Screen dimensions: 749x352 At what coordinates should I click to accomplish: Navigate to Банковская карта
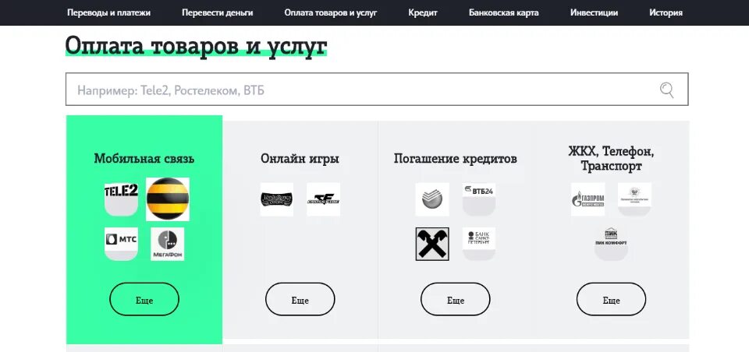coord(504,13)
